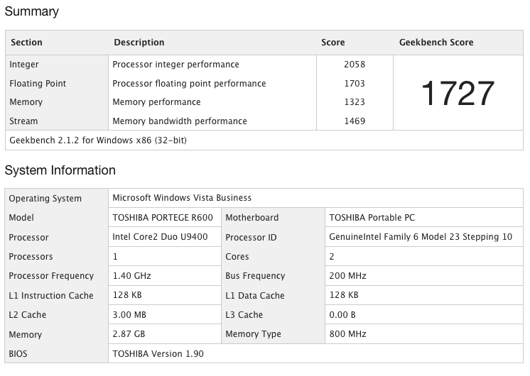Click the Geekbench Score column header
The image size is (530, 376).
point(436,42)
